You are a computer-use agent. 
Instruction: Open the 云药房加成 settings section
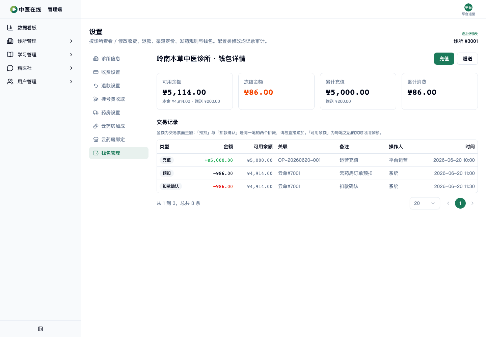click(119, 126)
